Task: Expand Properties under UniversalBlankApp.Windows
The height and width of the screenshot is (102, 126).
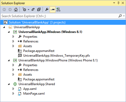Action: pos(13,37)
